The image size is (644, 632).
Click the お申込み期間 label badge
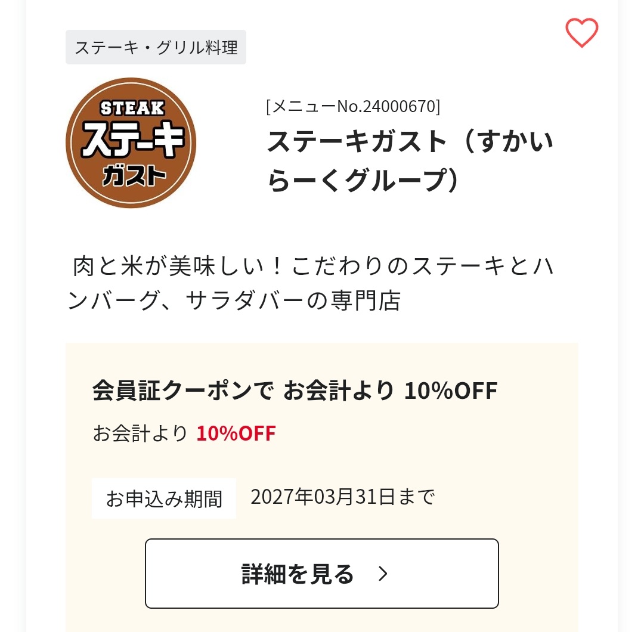pyautogui.click(x=164, y=498)
